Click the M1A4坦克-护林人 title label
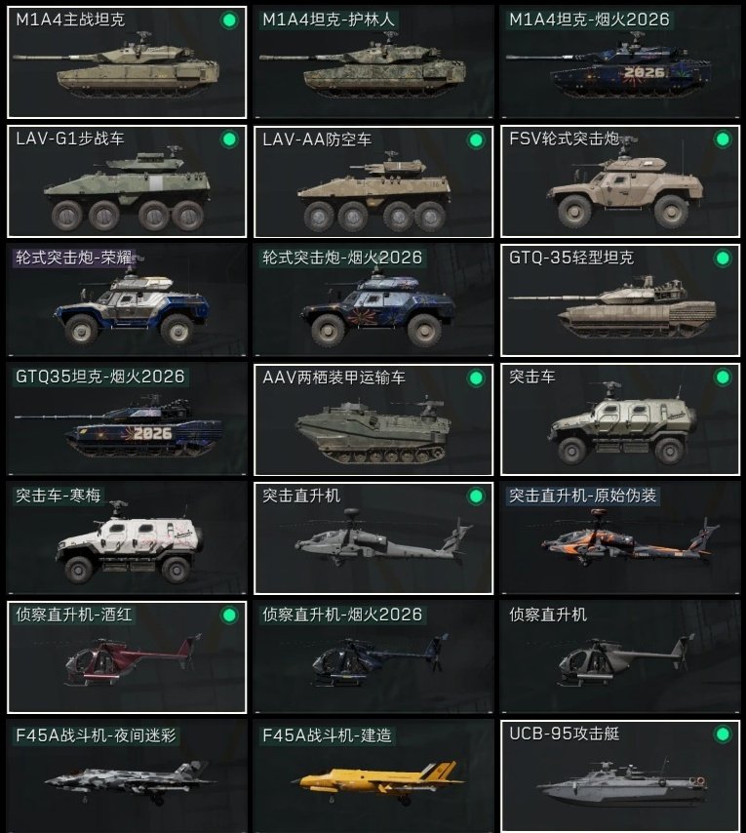 click(x=329, y=20)
